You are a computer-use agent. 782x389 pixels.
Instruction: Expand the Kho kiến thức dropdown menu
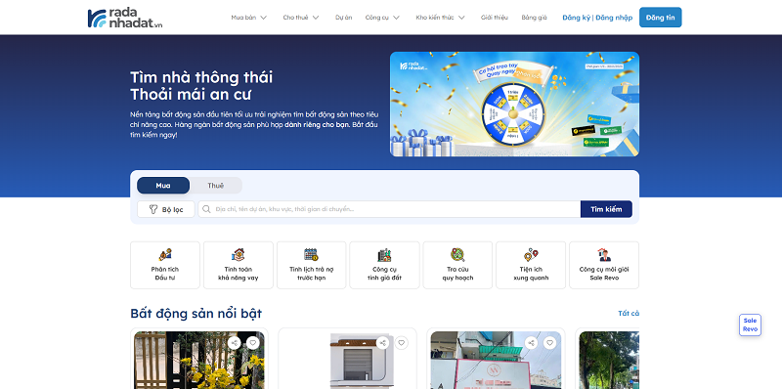pyautogui.click(x=441, y=18)
